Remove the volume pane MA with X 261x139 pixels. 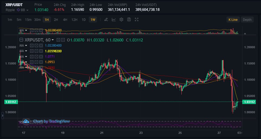pos(41,30)
